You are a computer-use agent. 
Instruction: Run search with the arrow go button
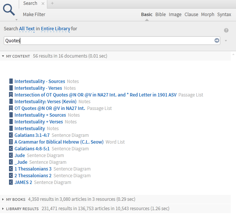click(x=217, y=40)
